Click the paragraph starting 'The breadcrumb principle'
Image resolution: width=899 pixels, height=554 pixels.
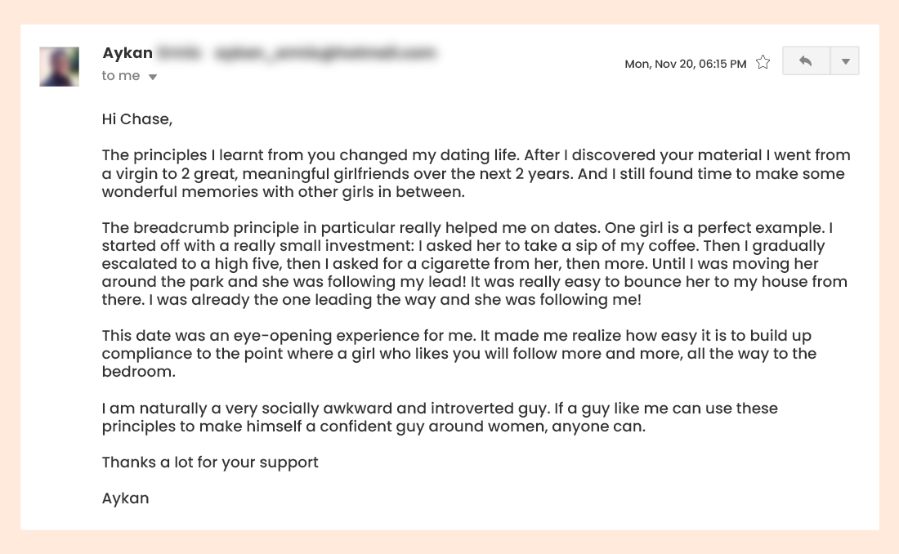474,264
